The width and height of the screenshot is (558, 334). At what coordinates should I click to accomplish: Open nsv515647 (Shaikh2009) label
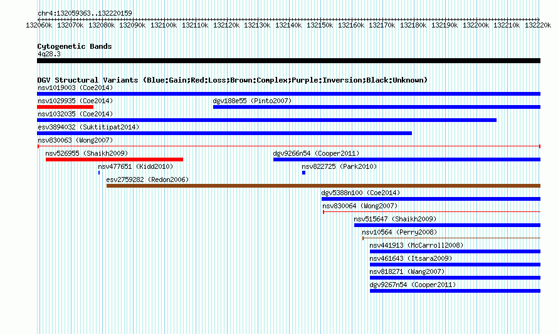tap(394, 219)
